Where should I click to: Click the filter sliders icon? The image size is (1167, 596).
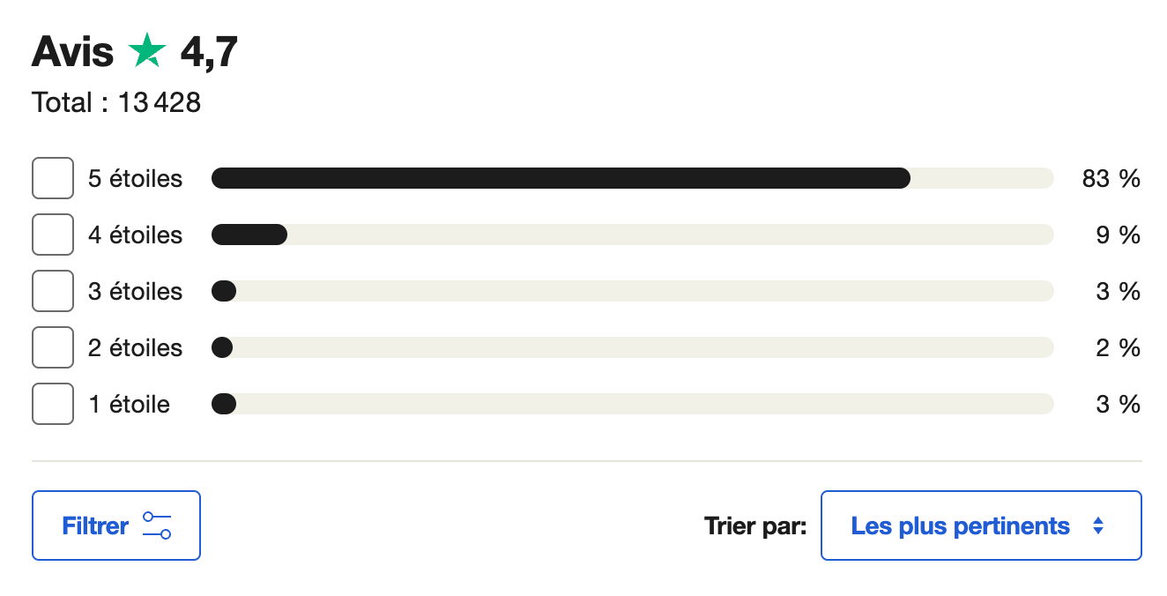tap(157, 525)
